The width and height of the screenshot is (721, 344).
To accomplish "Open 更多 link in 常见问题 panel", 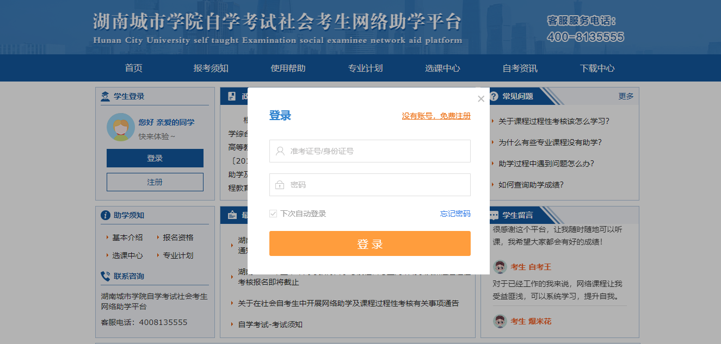I will point(626,96).
